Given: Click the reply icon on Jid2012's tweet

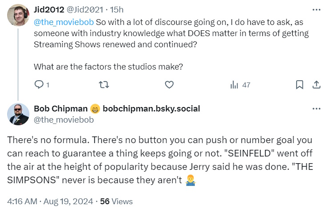Looking at the screenshot, I should click(x=39, y=85).
